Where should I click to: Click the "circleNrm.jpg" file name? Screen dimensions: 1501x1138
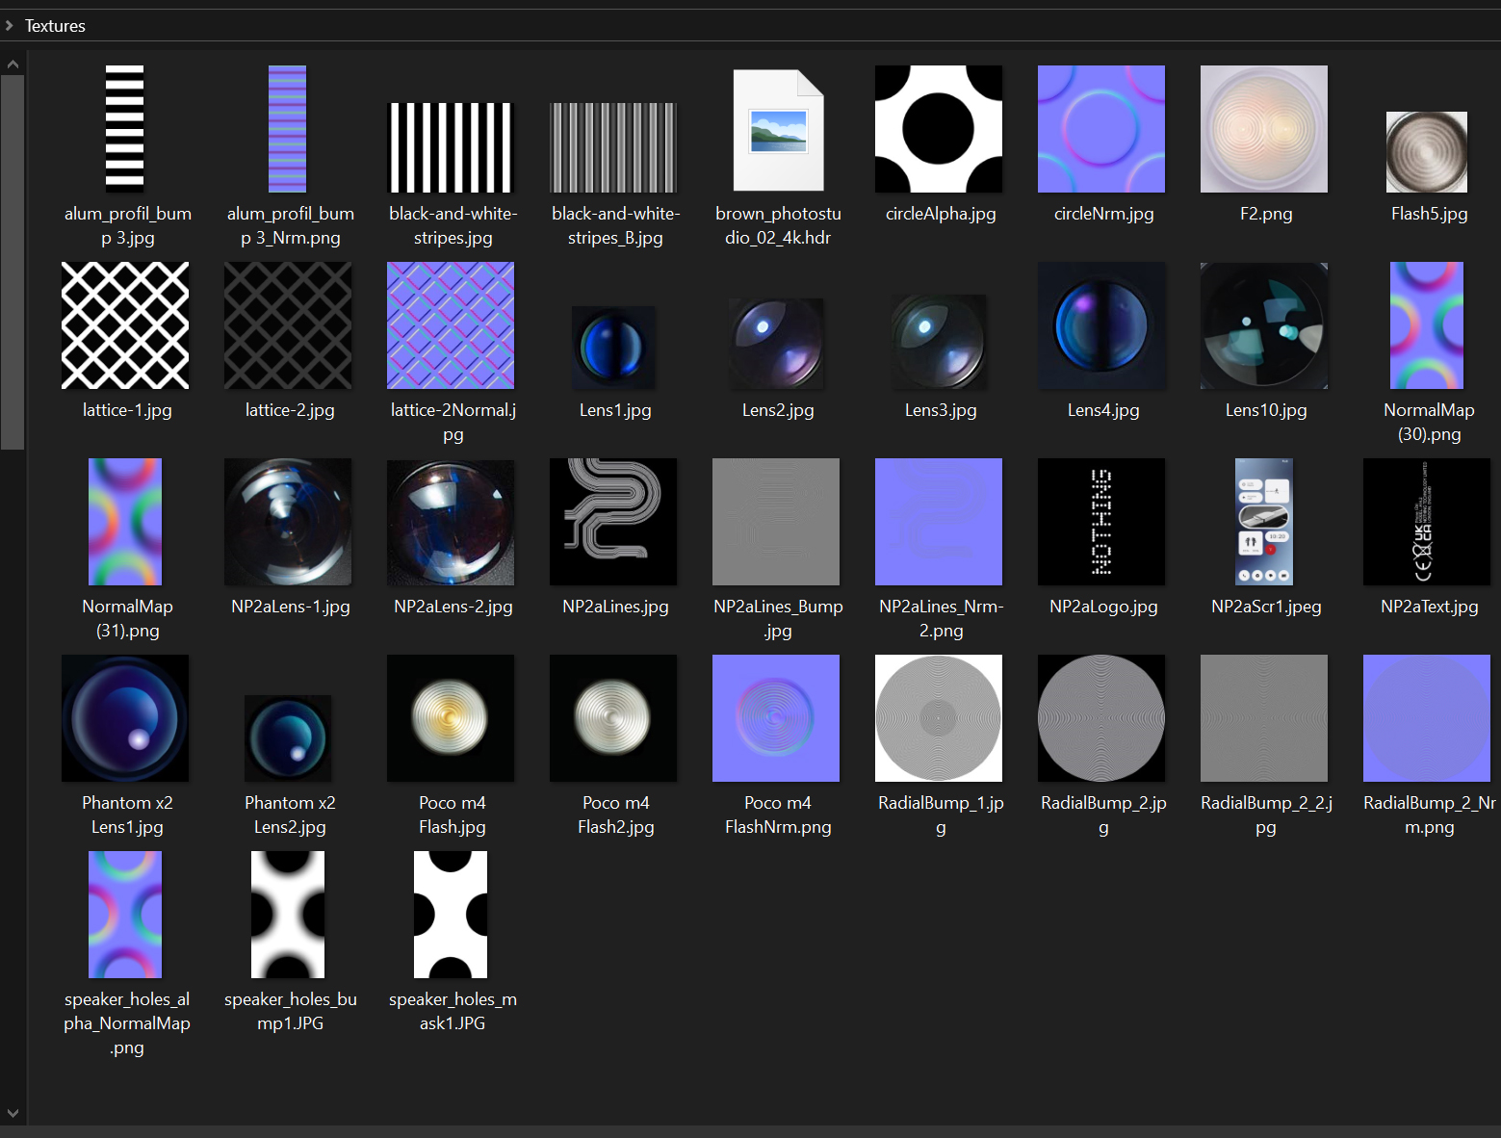(1103, 214)
